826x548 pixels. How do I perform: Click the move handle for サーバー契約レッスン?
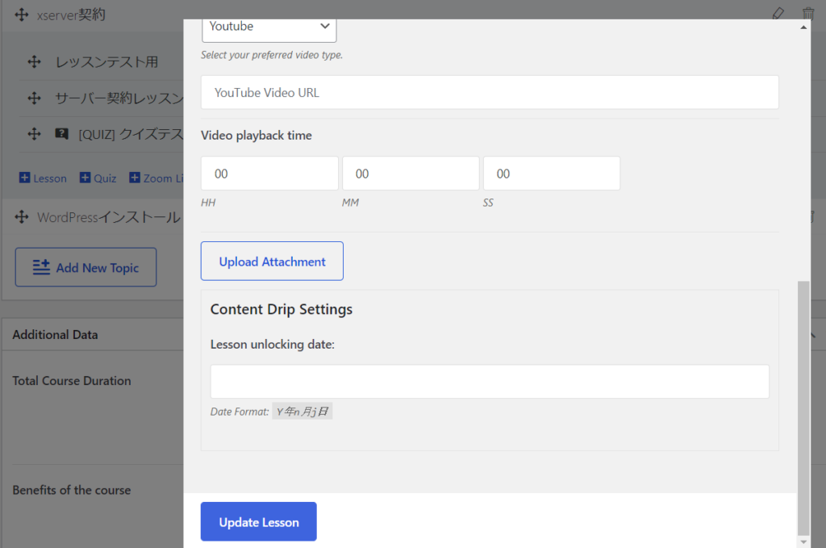[x=34, y=98]
